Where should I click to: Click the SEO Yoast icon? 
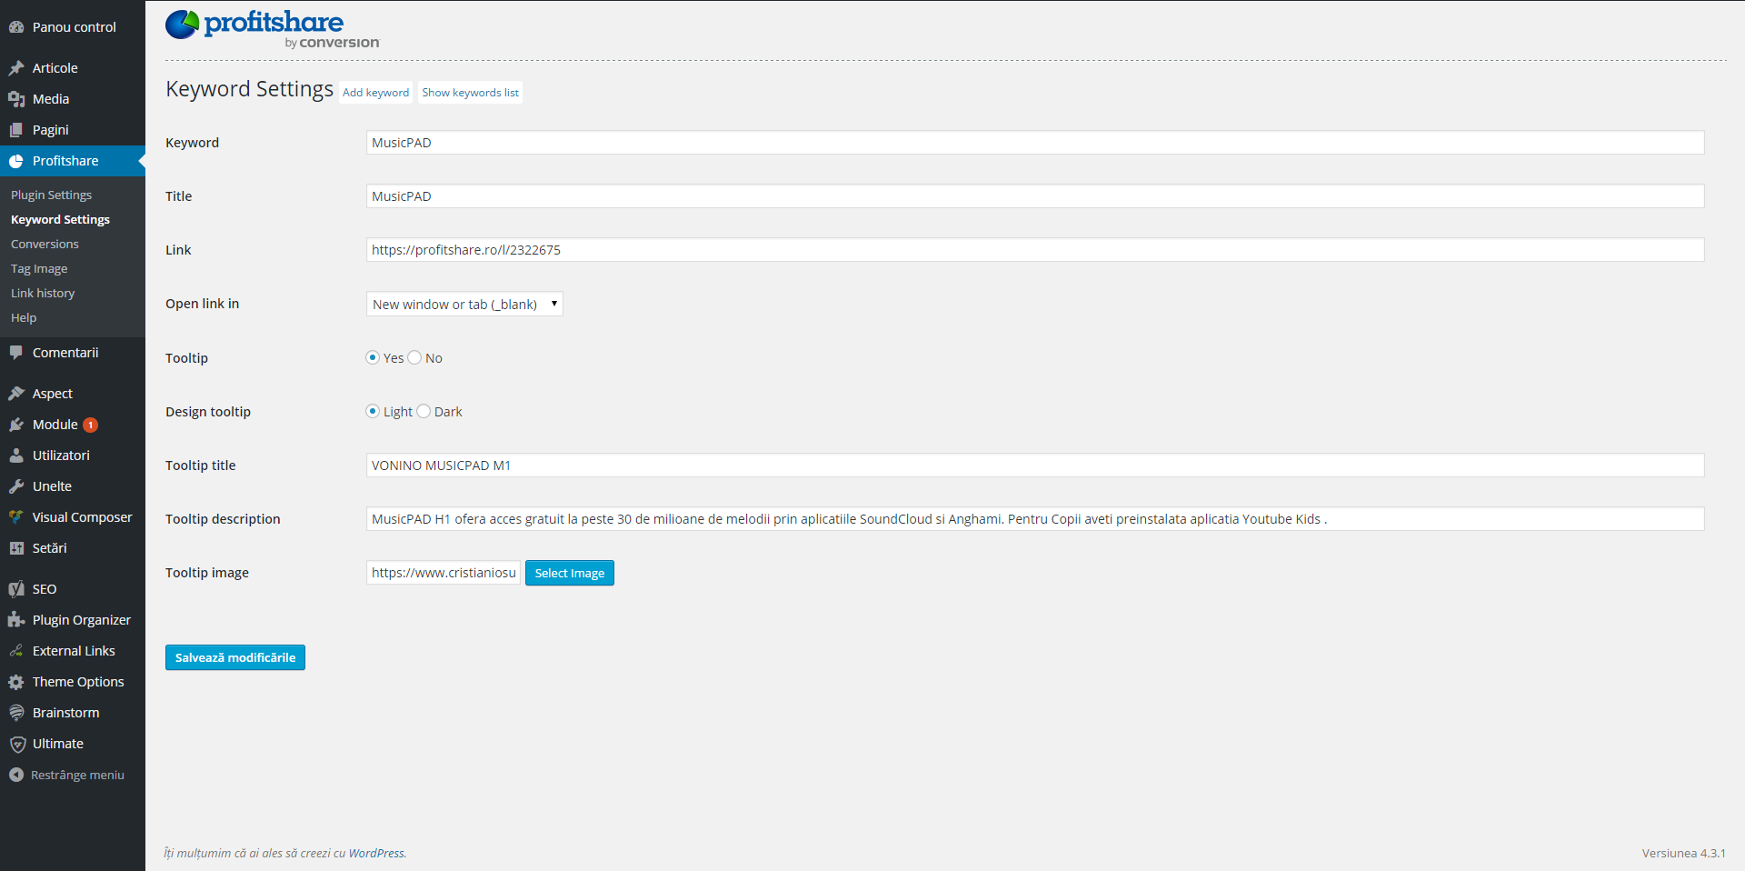point(16,589)
